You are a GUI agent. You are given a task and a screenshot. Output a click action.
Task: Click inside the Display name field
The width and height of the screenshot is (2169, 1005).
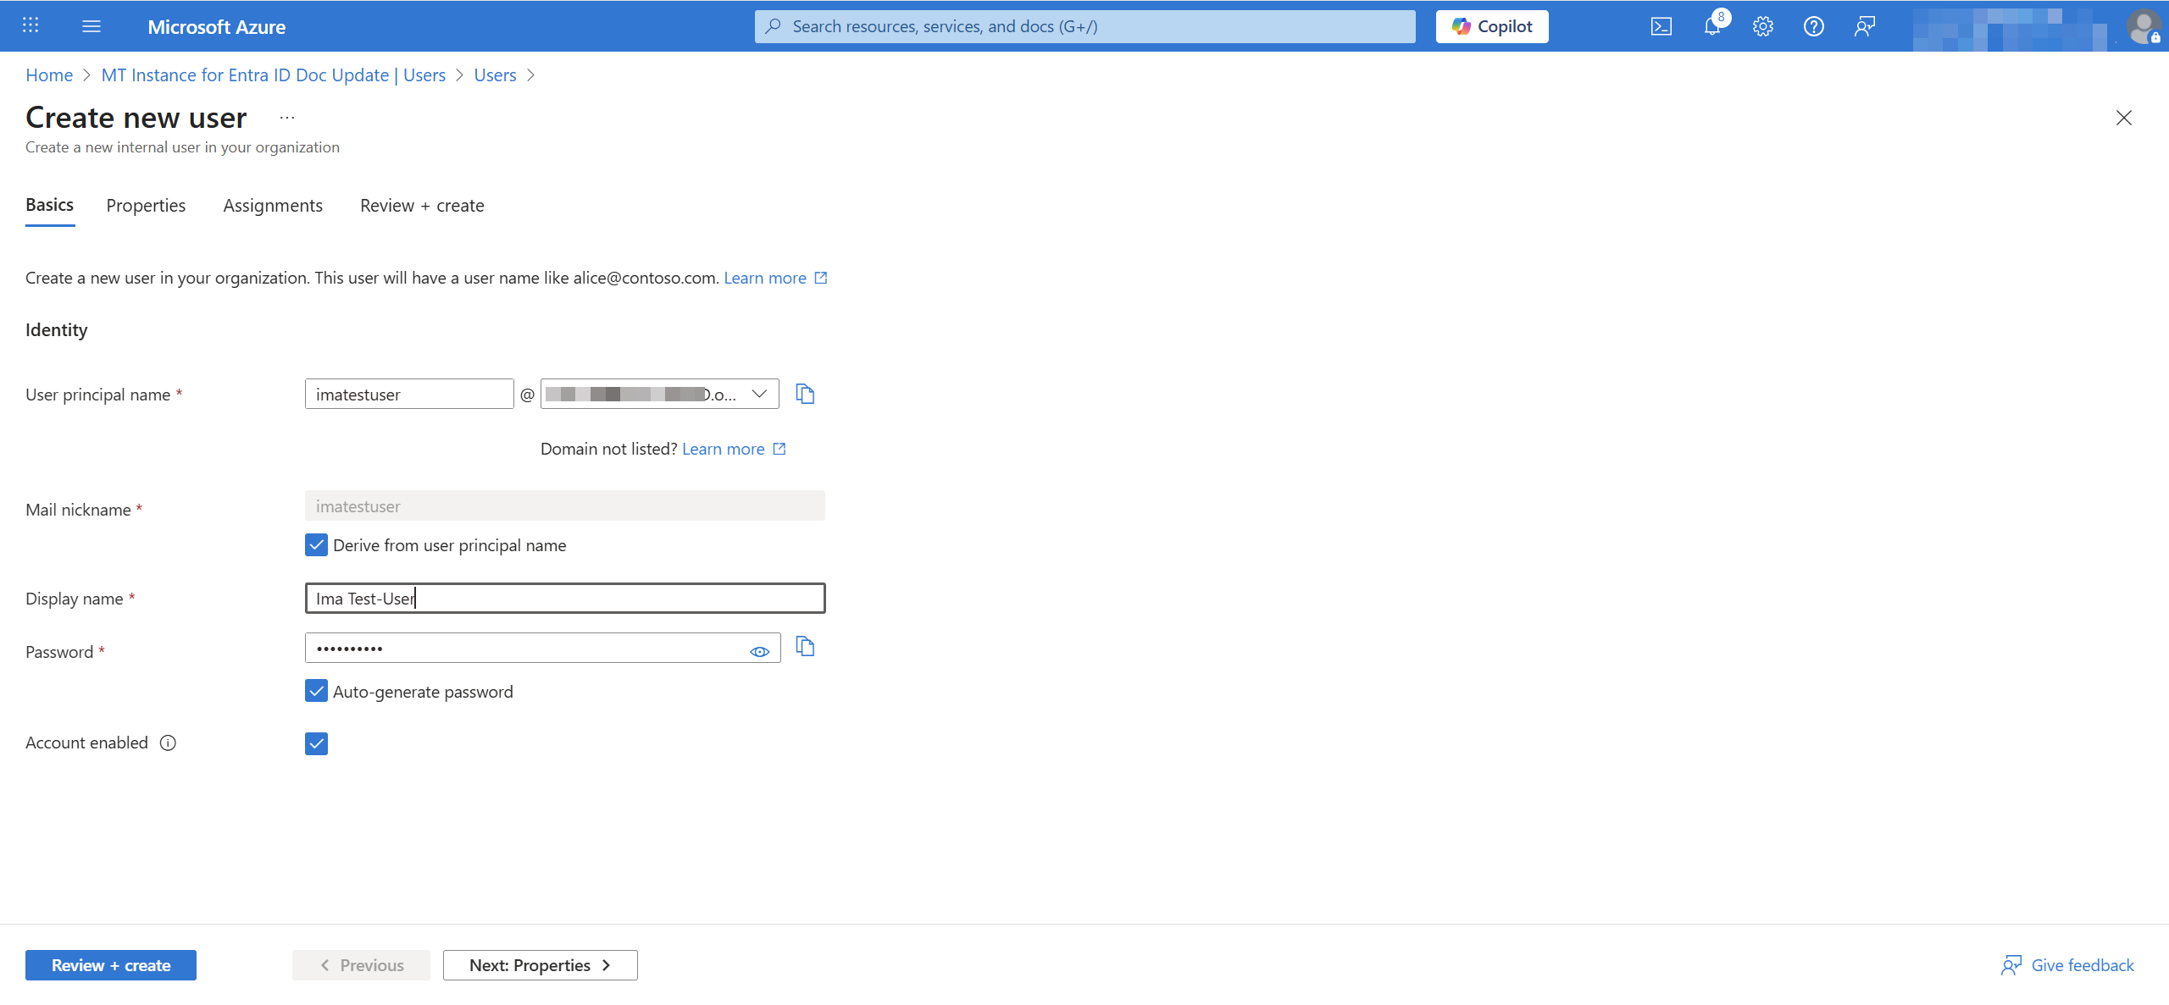coord(565,598)
